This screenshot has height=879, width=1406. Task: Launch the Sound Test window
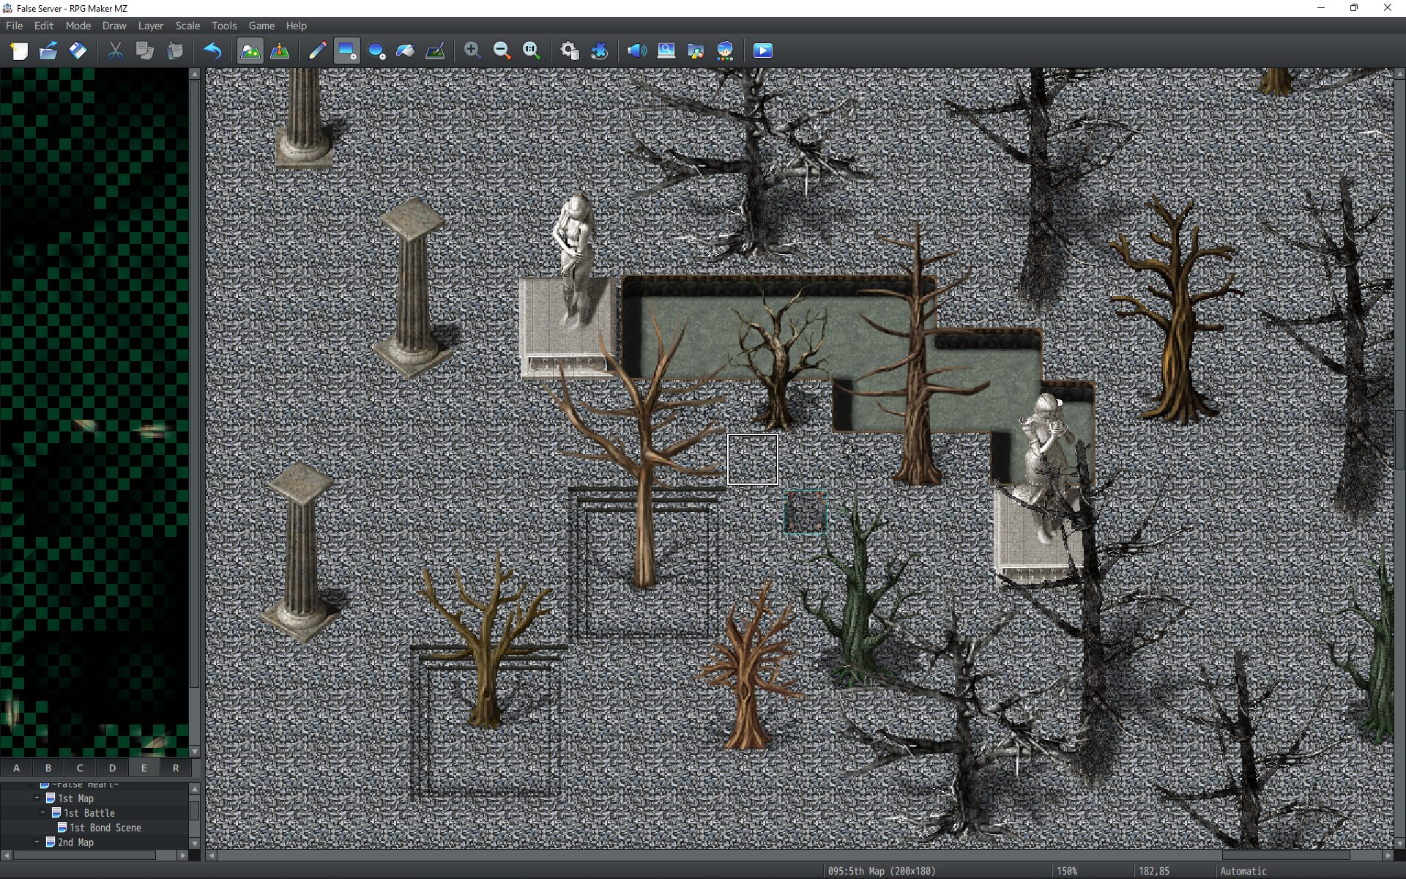(x=638, y=50)
